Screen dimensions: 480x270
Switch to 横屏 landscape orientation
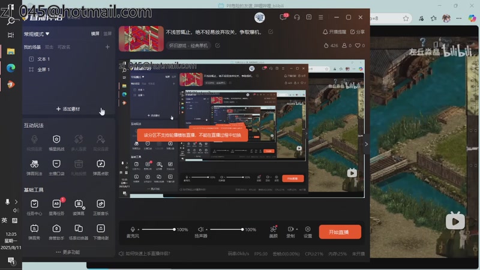point(95,34)
